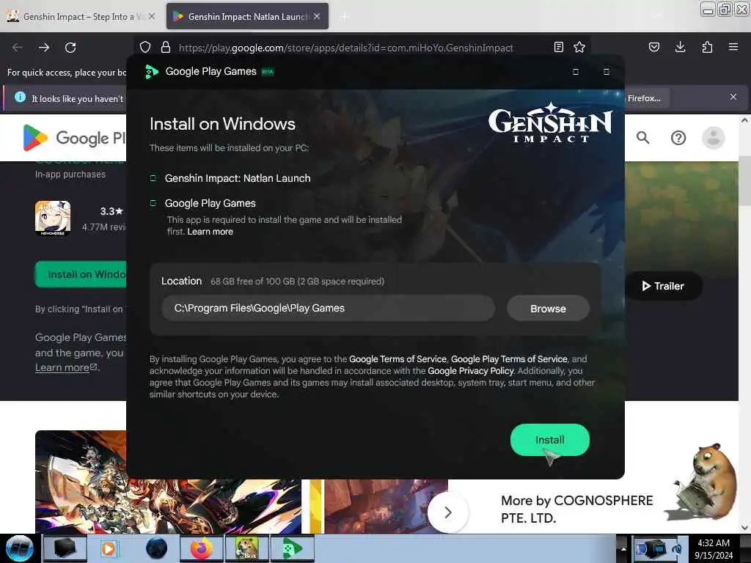Go forward in browser history

tap(44, 48)
